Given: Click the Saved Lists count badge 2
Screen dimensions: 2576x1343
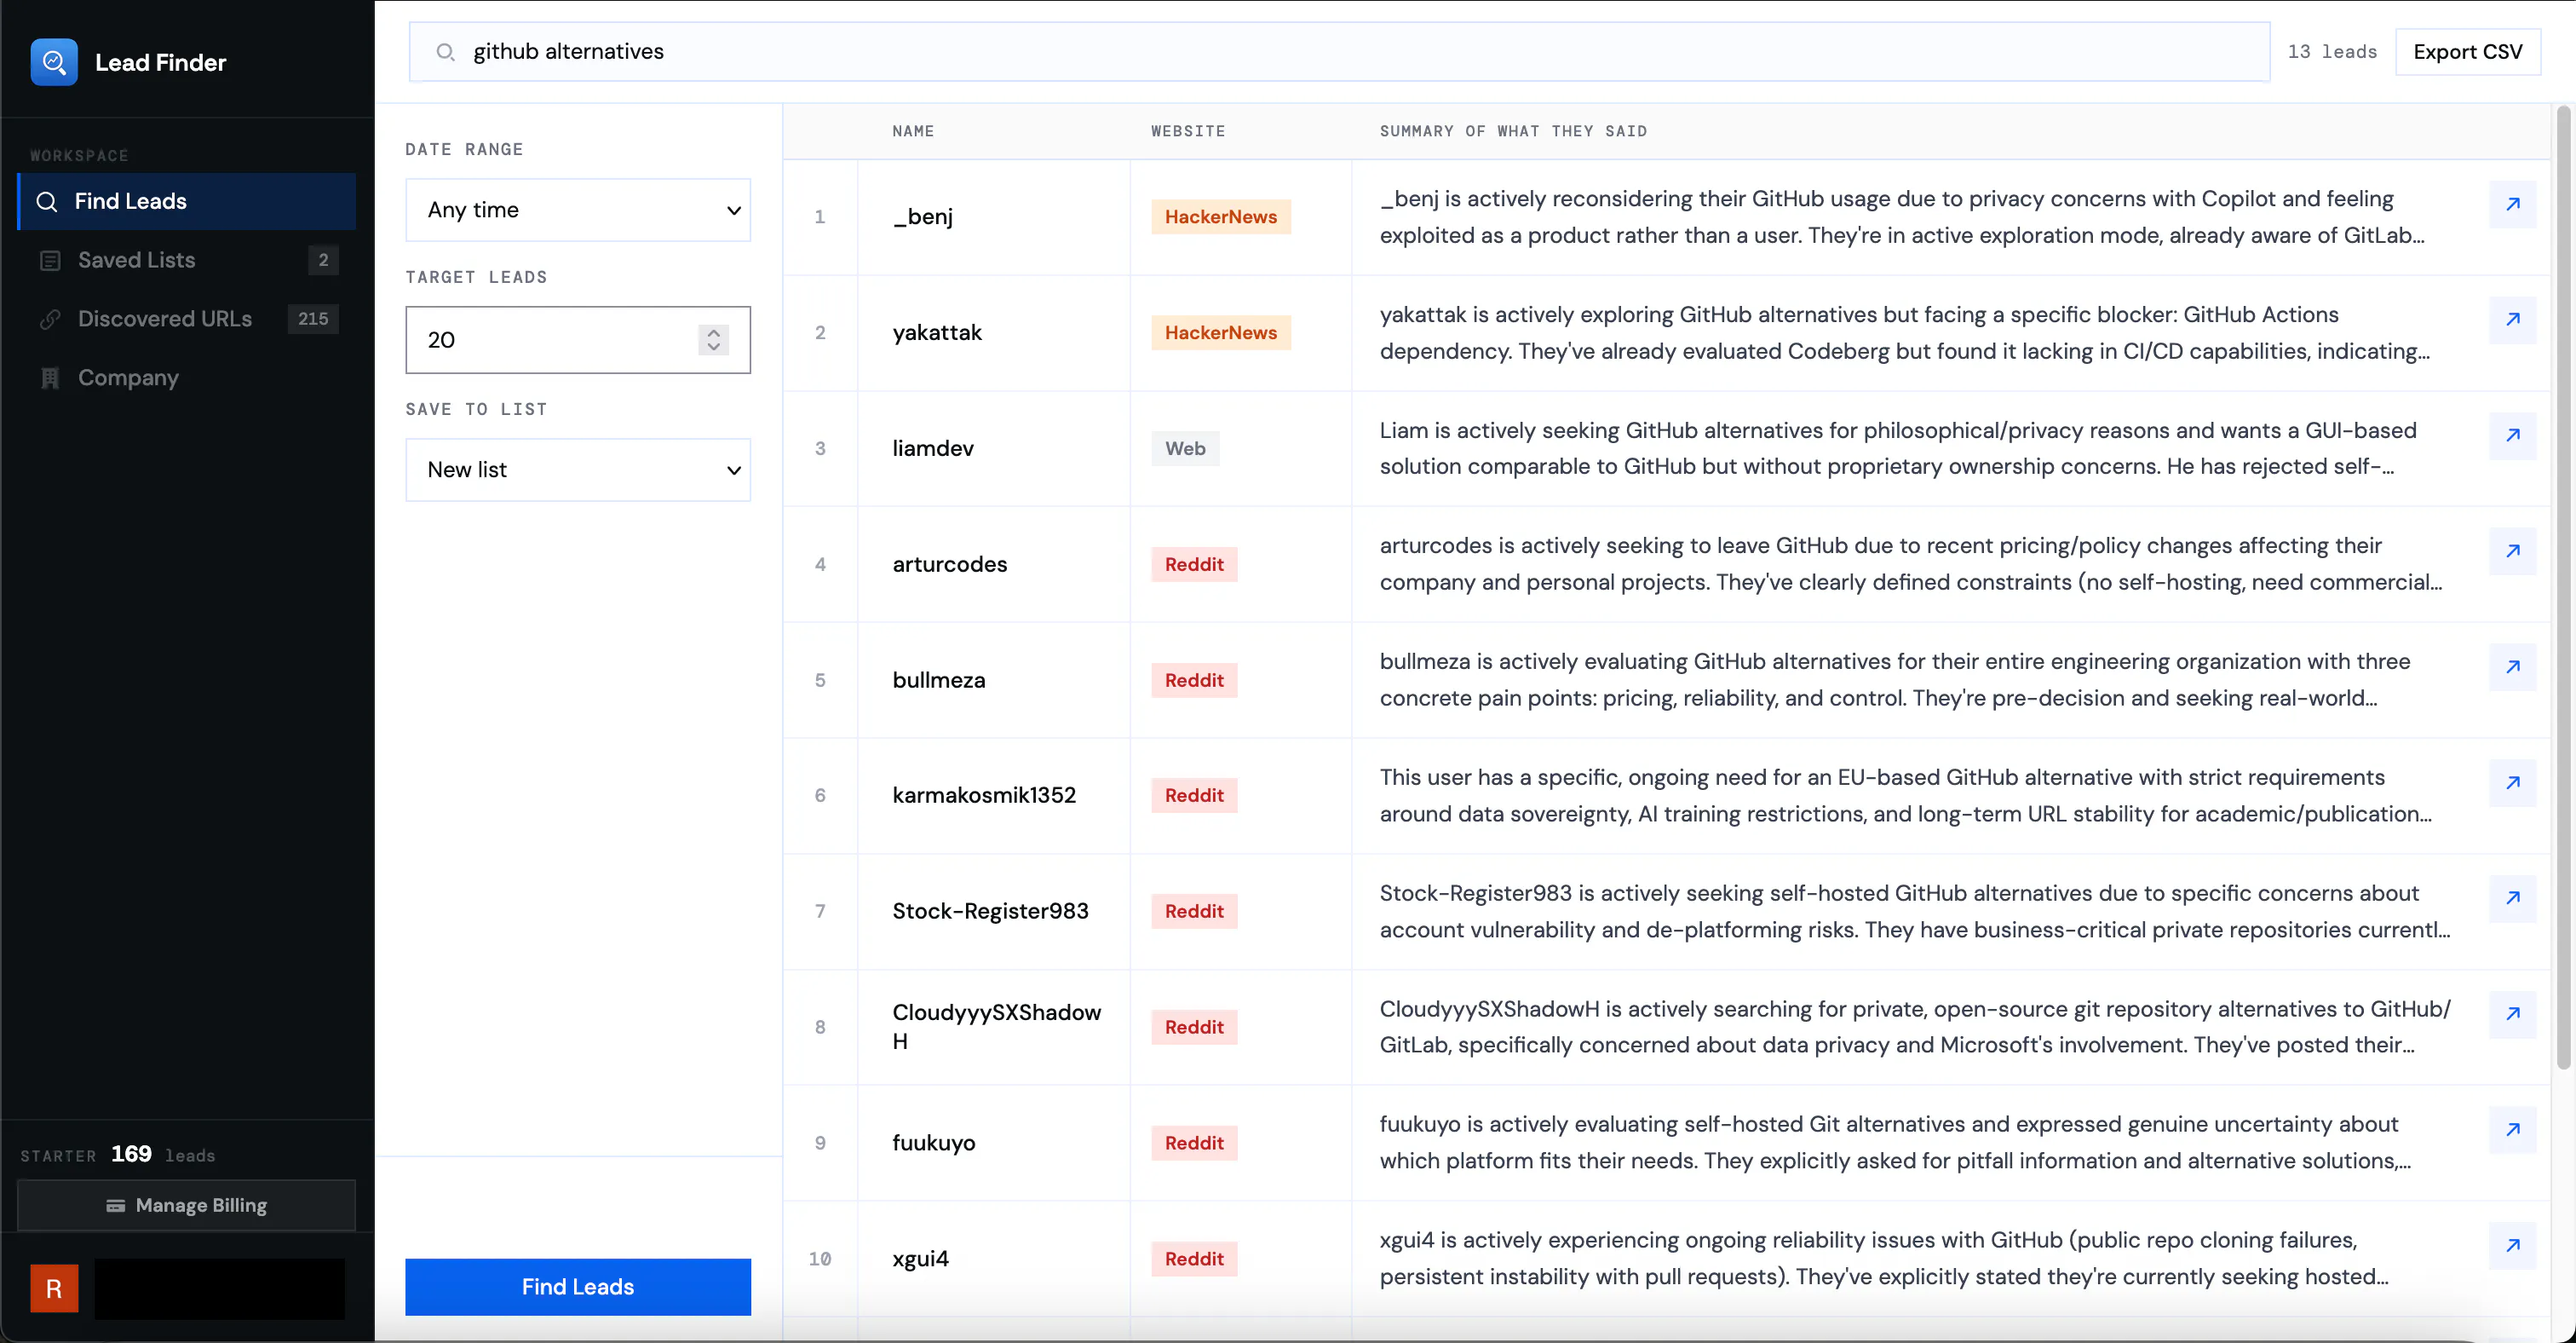Looking at the screenshot, I should 323,261.
